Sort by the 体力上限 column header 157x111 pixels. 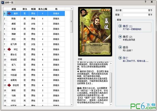(x=43, y=9)
